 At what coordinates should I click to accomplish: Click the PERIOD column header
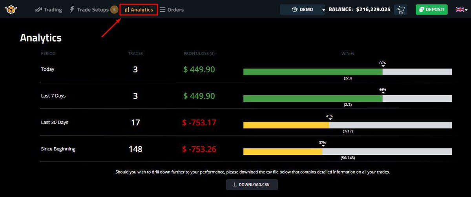(x=48, y=53)
